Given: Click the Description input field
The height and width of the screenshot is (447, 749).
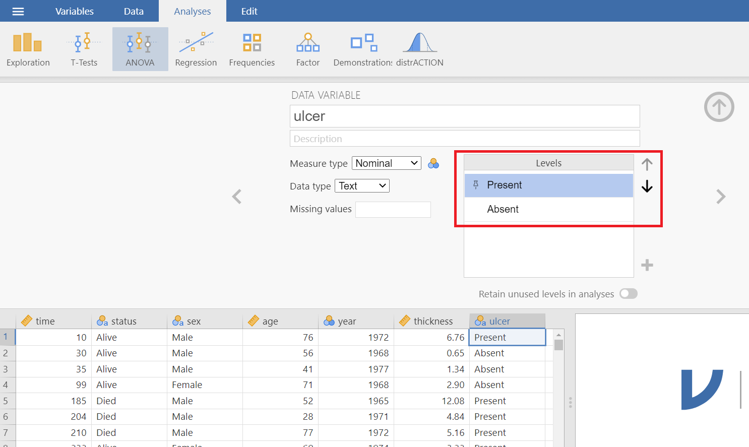Looking at the screenshot, I should [464, 139].
